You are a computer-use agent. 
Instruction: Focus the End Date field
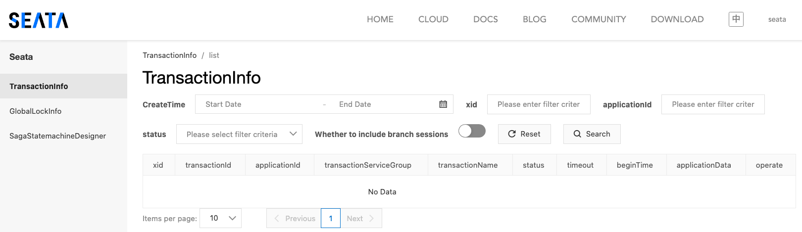click(381, 104)
